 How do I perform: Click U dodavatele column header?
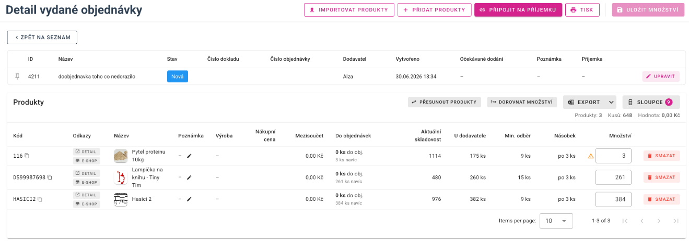470,136
